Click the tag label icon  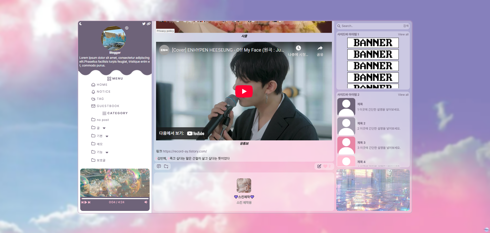pos(93,99)
